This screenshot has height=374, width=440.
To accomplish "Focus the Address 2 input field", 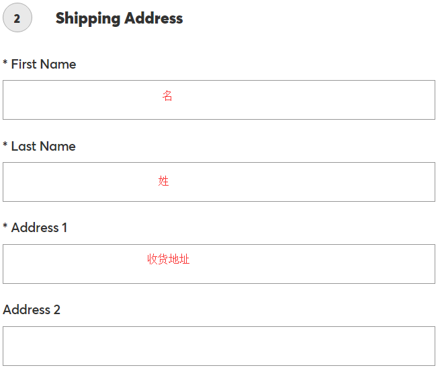I will pos(218,346).
